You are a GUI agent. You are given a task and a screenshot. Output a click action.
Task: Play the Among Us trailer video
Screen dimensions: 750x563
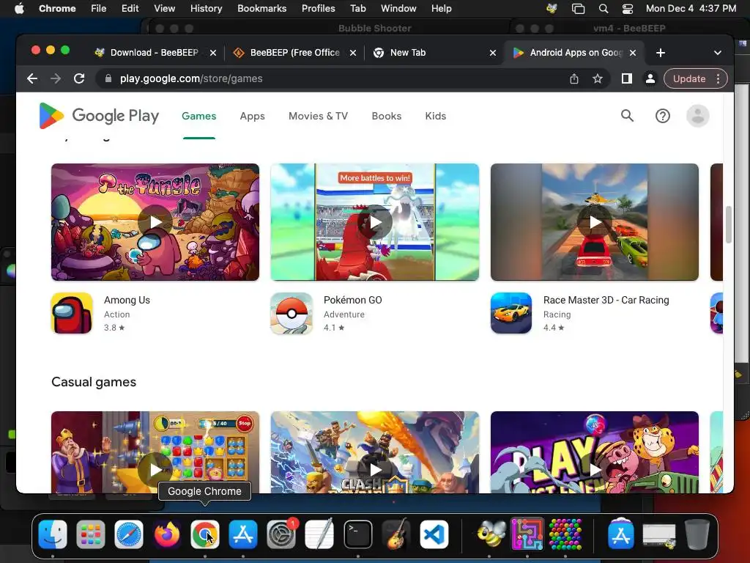tap(155, 222)
